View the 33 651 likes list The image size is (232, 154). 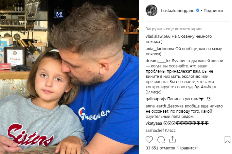172,148
